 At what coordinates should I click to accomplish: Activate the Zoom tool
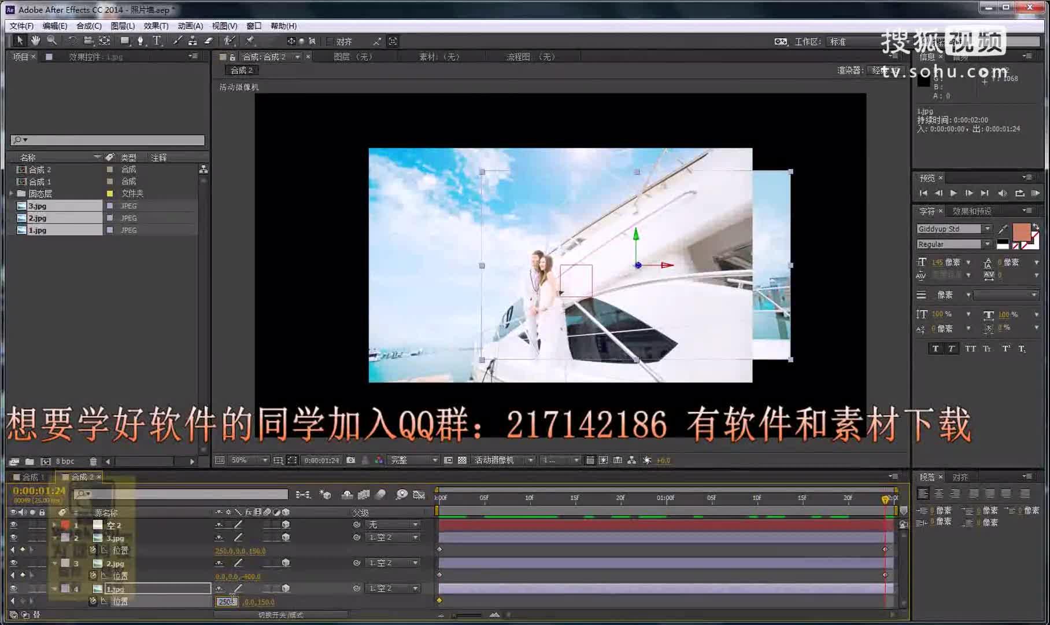pos(52,41)
